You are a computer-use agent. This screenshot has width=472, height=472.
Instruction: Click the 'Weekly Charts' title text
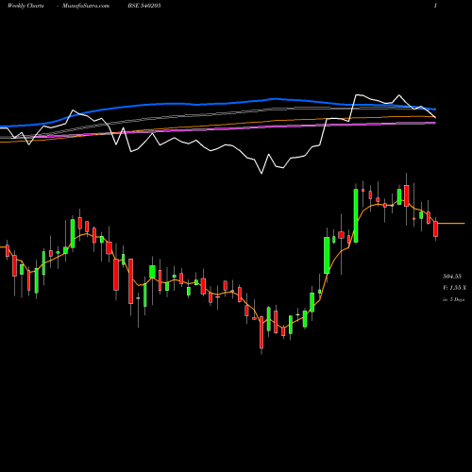(x=25, y=6)
